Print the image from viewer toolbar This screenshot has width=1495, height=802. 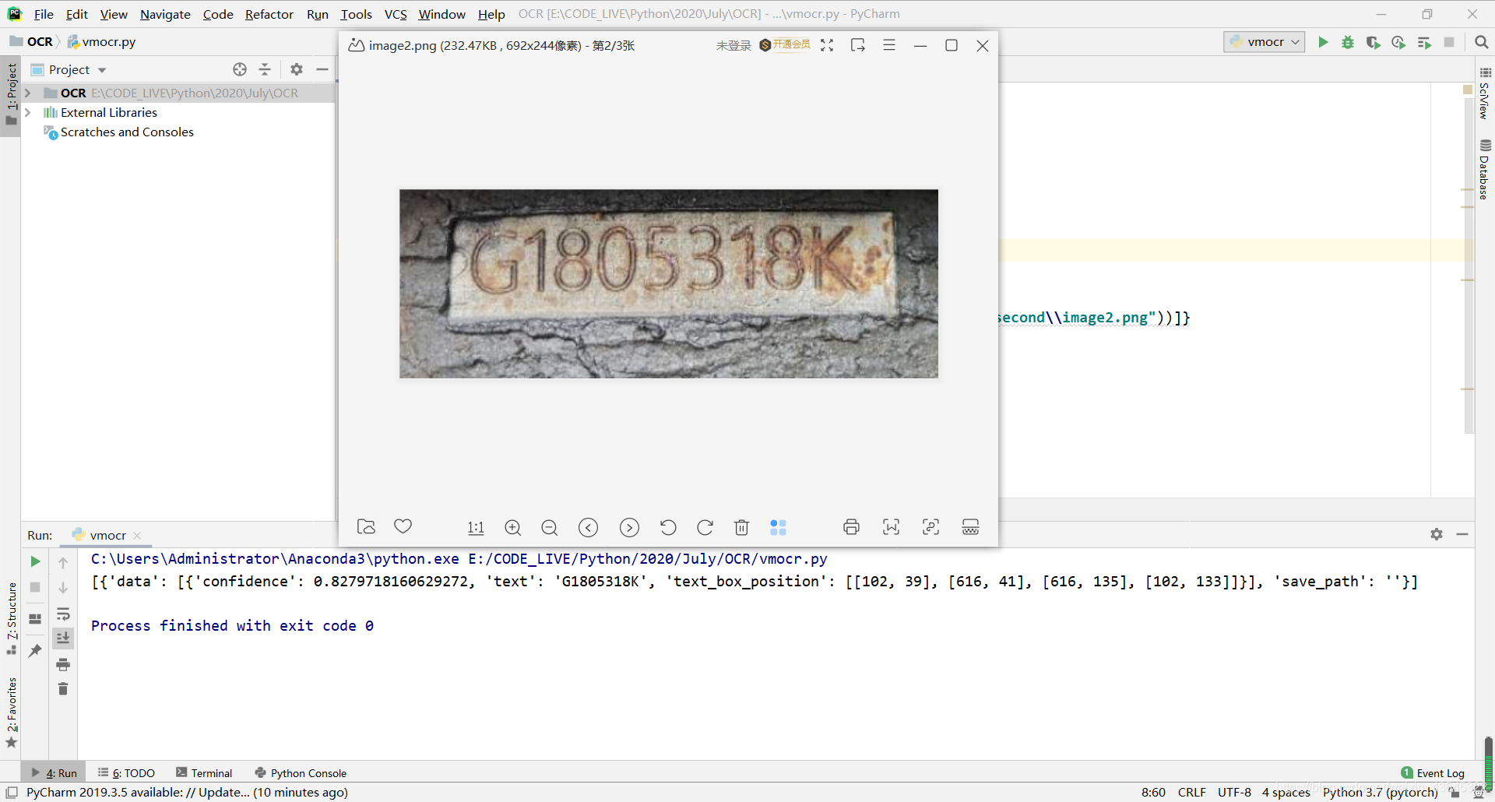coord(851,527)
